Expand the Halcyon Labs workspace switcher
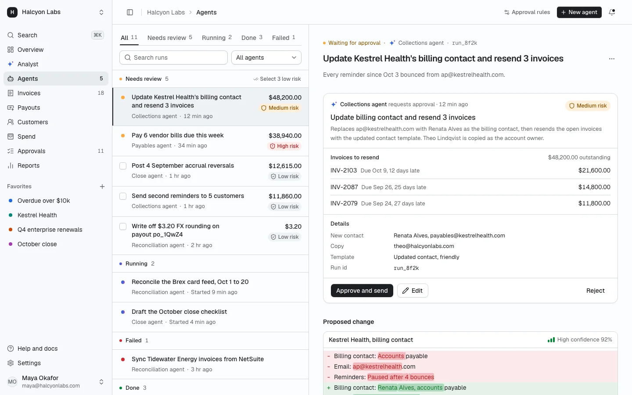The width and height of the screenshot is (632, 395). [101, 12]
